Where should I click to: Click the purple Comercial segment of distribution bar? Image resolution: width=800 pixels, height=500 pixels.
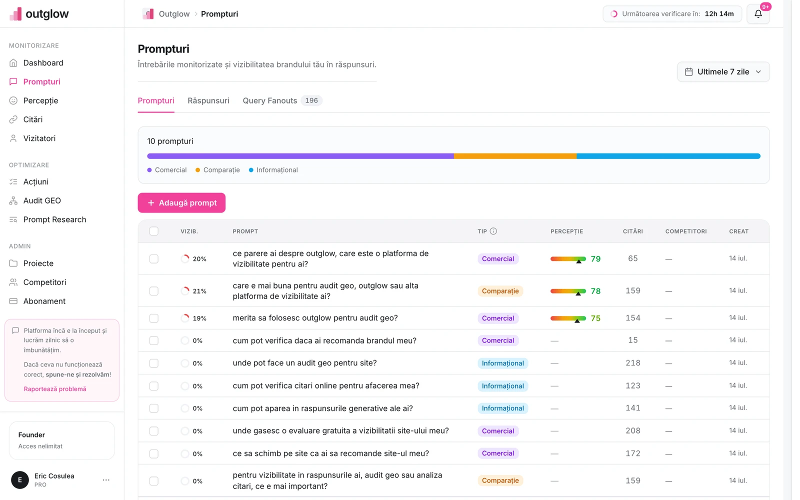[x=300, y=156]
